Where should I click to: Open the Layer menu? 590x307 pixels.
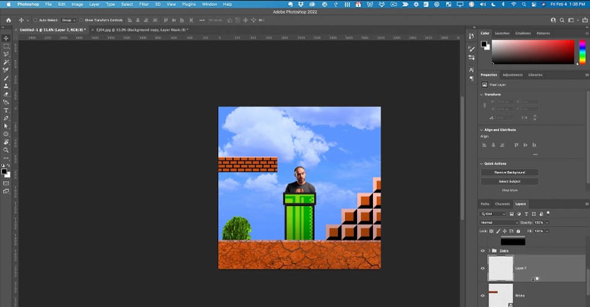(94, 4)
